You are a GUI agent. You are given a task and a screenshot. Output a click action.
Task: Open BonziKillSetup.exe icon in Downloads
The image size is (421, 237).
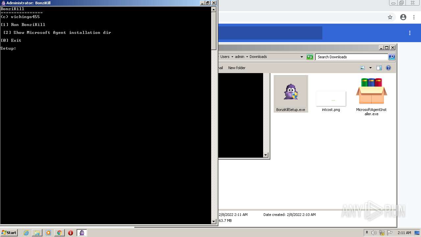click(x=291, y=92)
